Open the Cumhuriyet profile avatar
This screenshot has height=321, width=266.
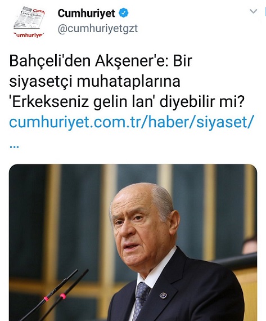tap(29, 22)
